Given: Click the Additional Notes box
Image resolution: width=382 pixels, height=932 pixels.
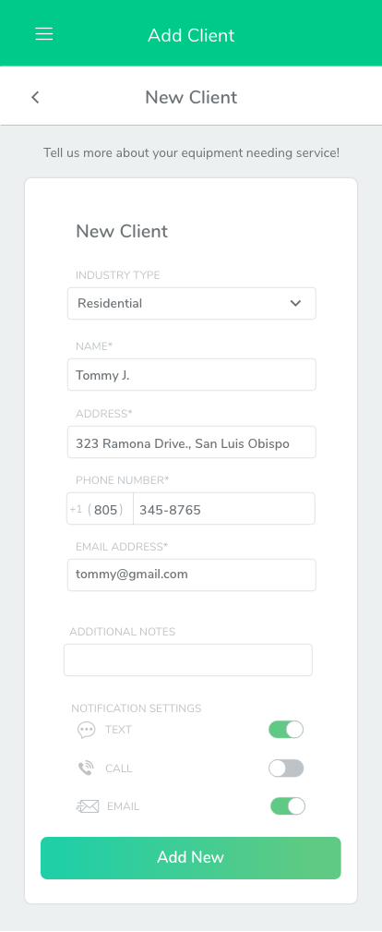Looking at the screenshot, I should point(187,660).
